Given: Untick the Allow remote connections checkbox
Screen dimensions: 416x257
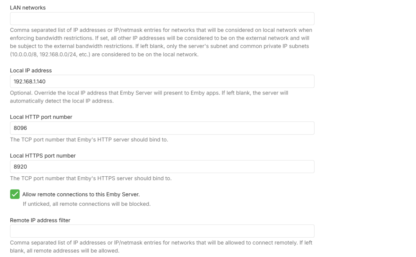Looking at the screenshot, I should [x=15, y=194].
